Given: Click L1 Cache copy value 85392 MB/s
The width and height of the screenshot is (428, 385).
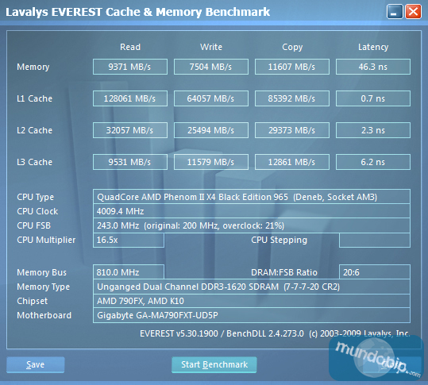Looking at the screenshot, I should tap(292, 98).
